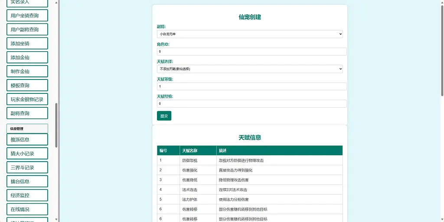
Task: Navigate to 制作金仙 in the sidebar
Action: [x=27, y=71]
